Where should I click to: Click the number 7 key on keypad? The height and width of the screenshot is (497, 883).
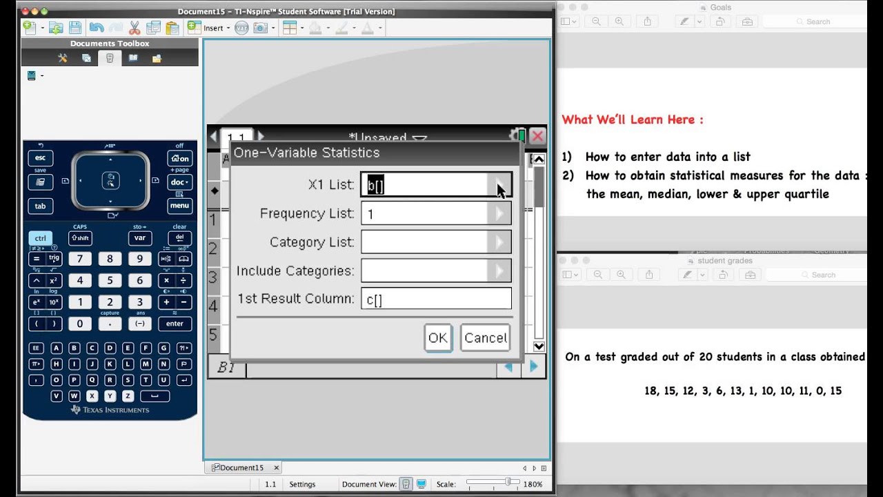[80, 259]
